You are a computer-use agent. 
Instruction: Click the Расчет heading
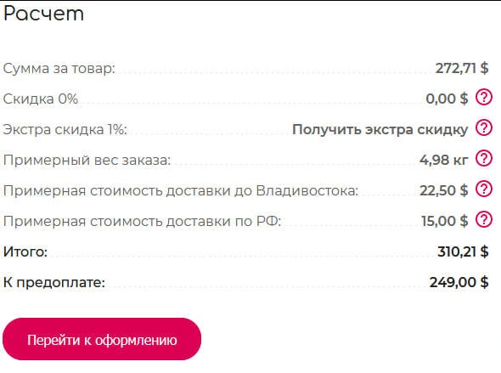pyautogui.click(x=44, y=14)
